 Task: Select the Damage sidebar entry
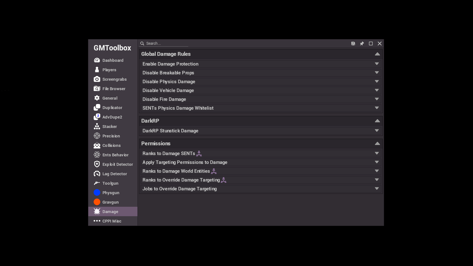(x=113, y=211)
